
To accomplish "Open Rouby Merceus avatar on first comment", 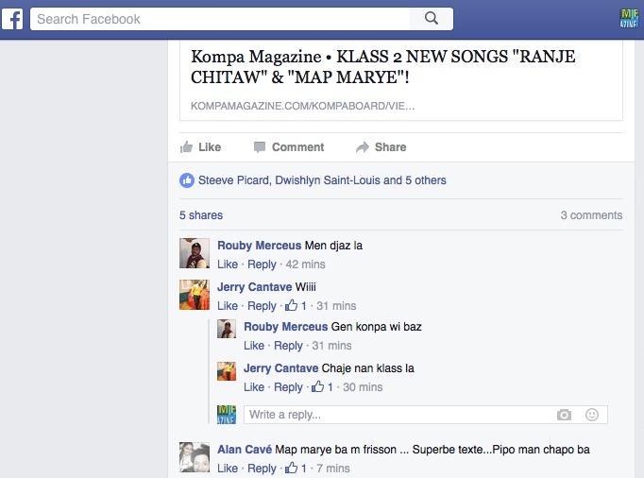I will [195, 253].
